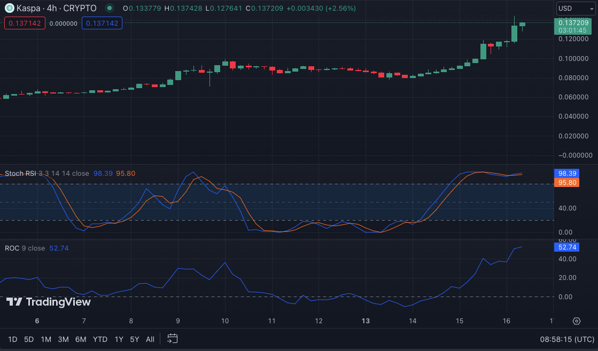Click the TradingView logo watermark
Screen dimensions: 598x351
point(49,302)
